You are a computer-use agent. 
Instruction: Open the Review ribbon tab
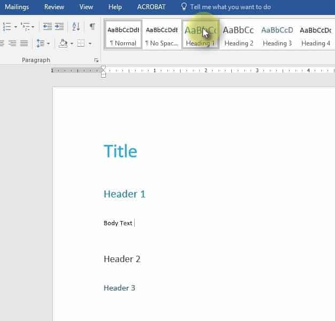[x=54, y=7]
